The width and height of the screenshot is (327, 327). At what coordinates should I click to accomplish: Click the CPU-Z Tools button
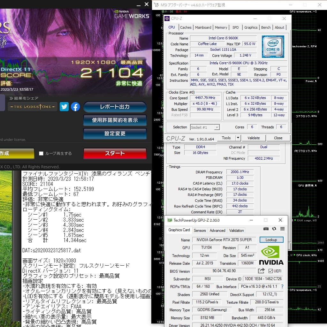[226, 138]
